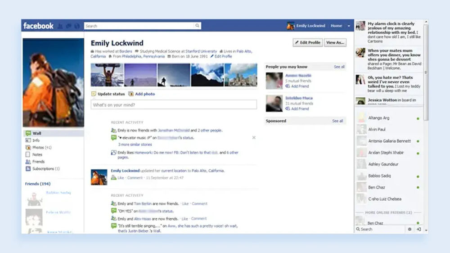
Task: Click the Wall speech bubble icon
Action: coord(28,133)
